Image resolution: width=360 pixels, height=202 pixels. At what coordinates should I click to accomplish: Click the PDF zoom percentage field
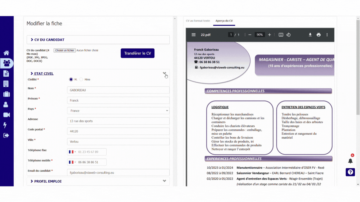click(x=260, y=35)
